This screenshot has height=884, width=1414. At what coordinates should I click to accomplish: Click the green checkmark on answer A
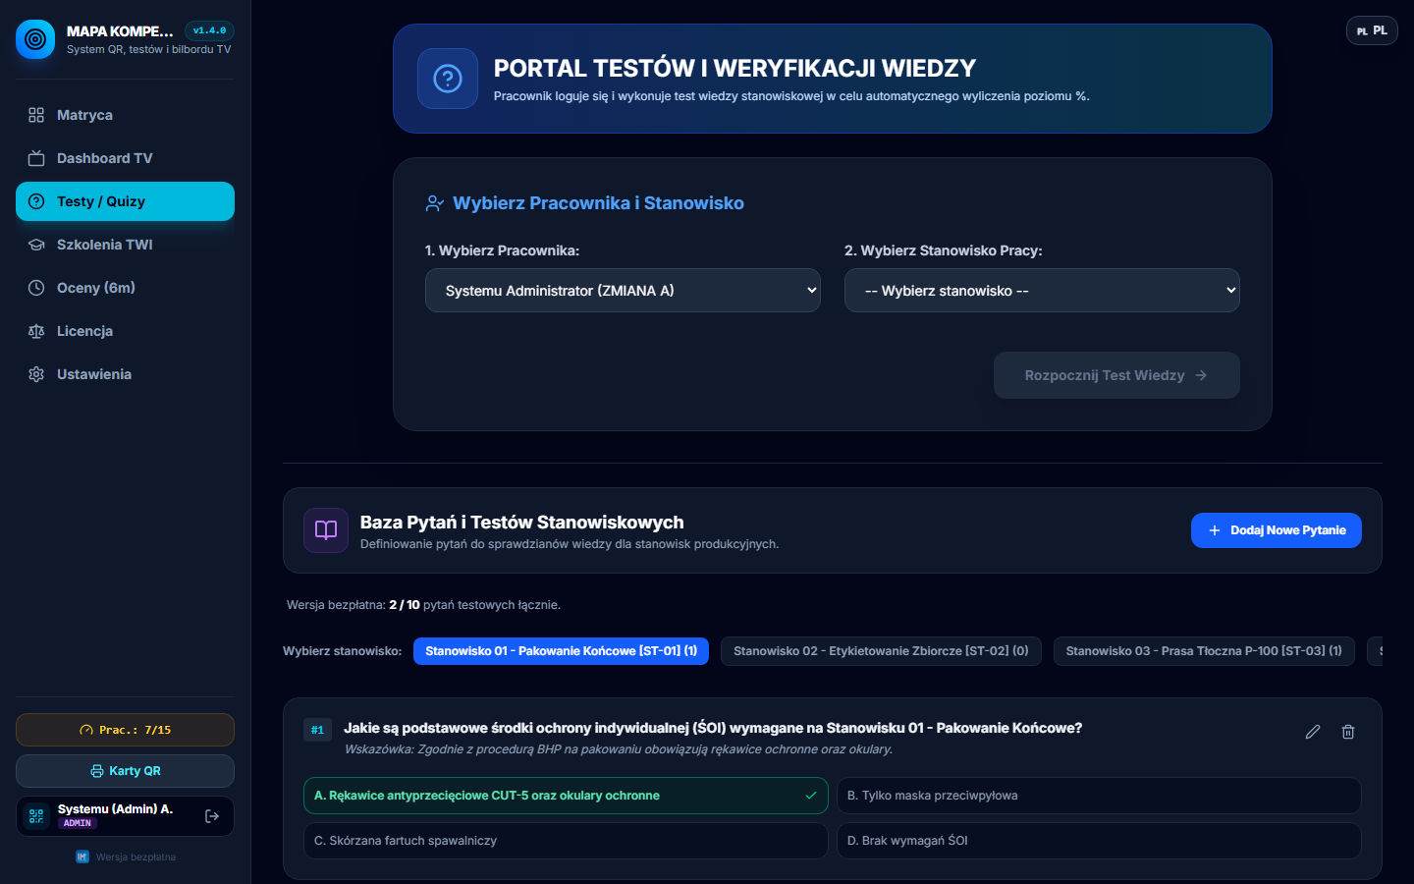811,796
